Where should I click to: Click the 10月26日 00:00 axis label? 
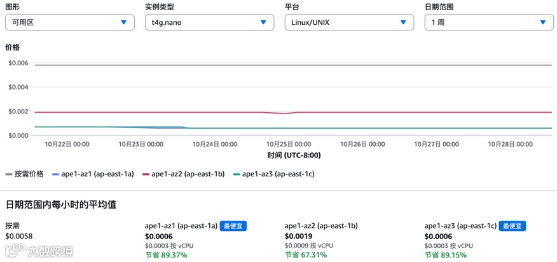[362, 144]
